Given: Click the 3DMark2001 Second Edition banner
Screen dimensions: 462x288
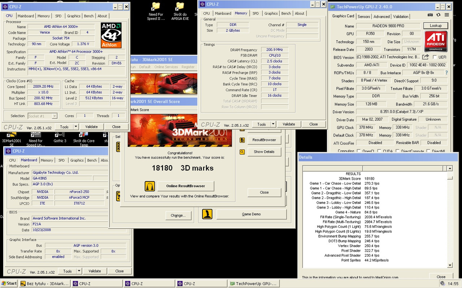Looking at the screenshot, I should coord(179,130).
